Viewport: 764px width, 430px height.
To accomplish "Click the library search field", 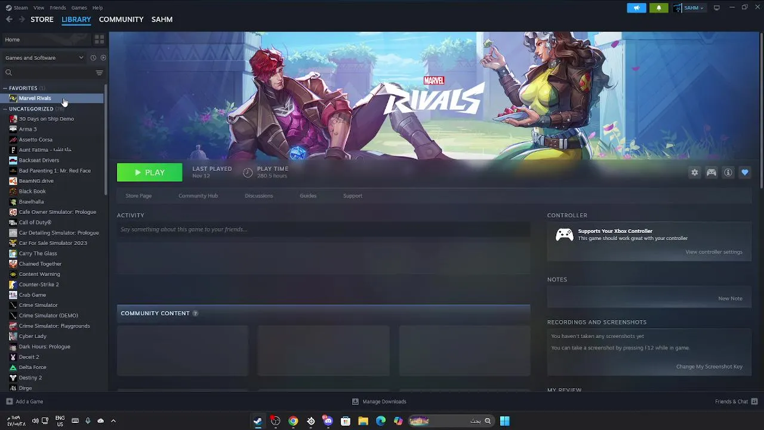I will pyautogui.click(x=54, y=73).
